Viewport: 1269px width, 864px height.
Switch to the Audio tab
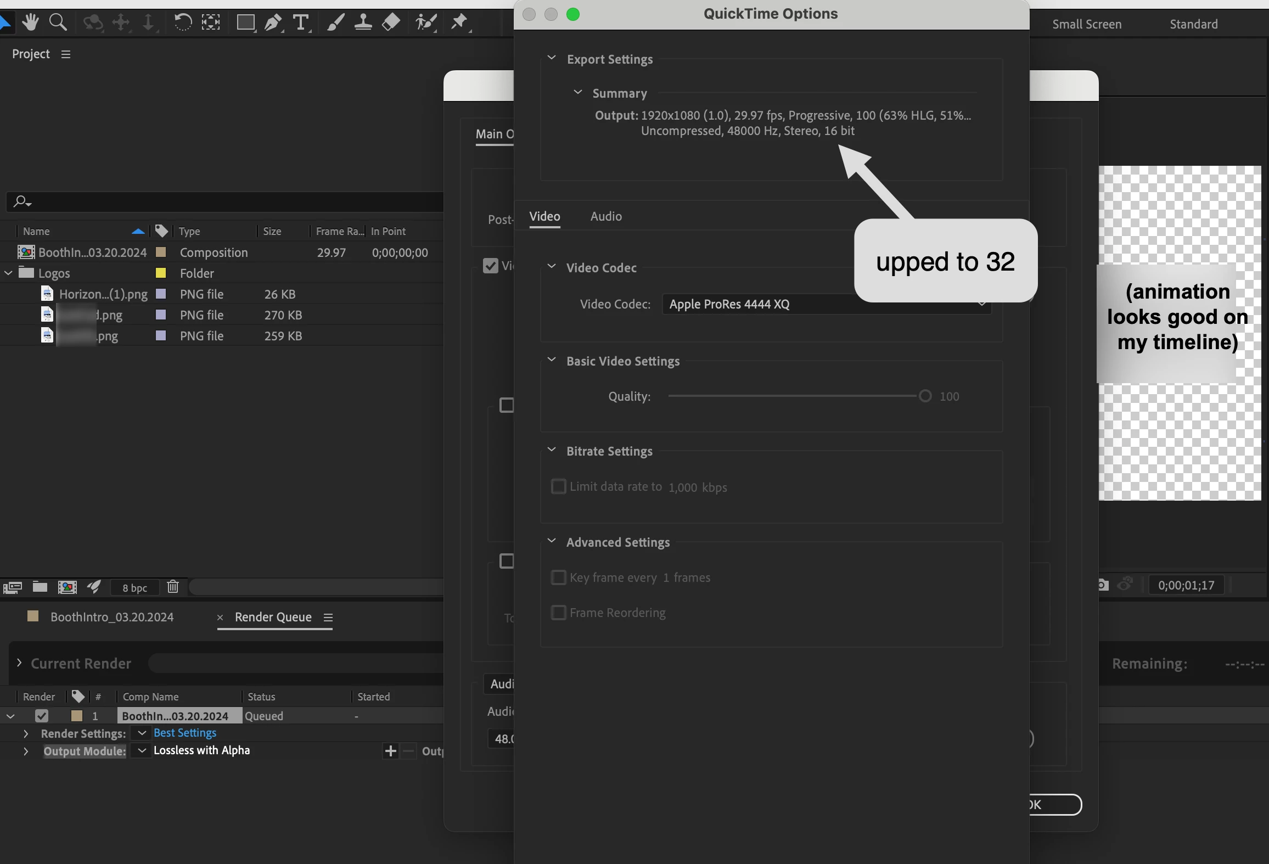pyautogui.click(x=606, y=216)
